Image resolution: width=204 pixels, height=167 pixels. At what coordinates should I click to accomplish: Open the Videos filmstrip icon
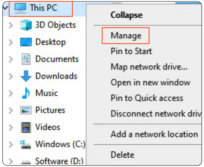(26, 127)
